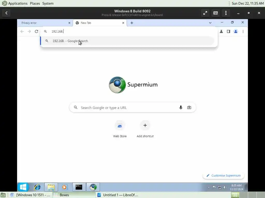Select the 192.168. Google Search suggestion
Viewport: 265px width, 198px height.
pyautogui.click(x=128, y=41)
